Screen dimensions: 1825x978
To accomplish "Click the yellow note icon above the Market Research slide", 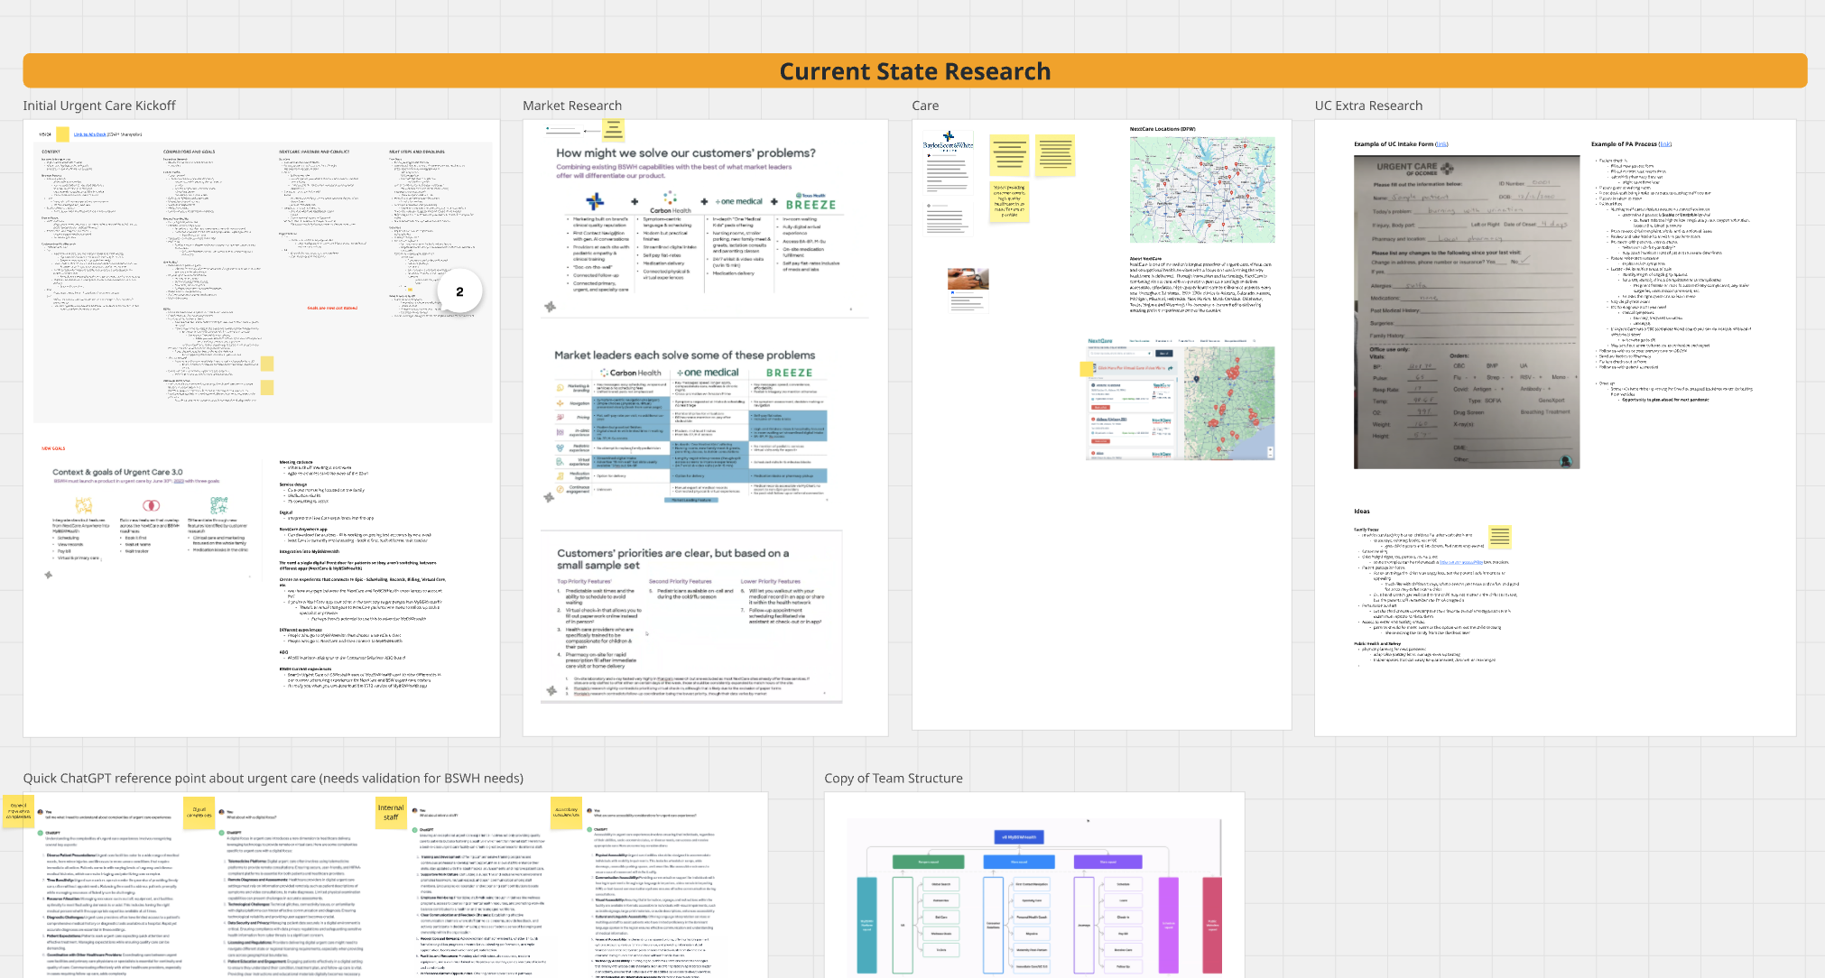I will (612, 131).
